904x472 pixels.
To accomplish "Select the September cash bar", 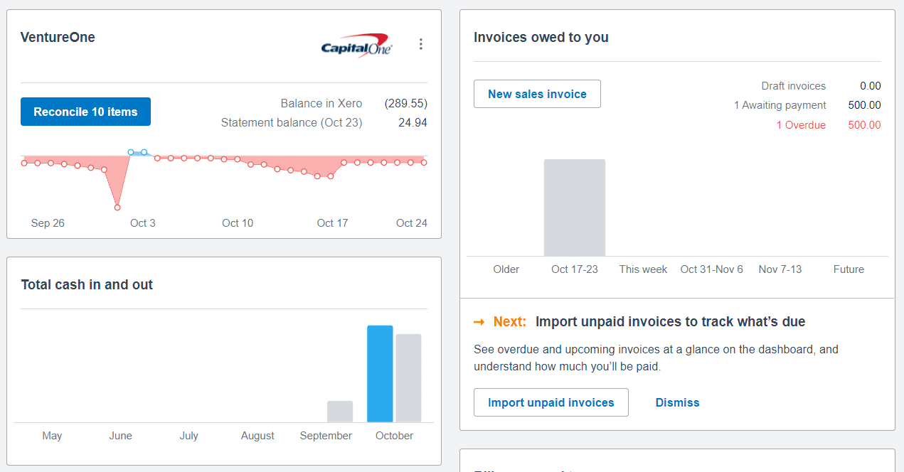I will click(340, 412).
